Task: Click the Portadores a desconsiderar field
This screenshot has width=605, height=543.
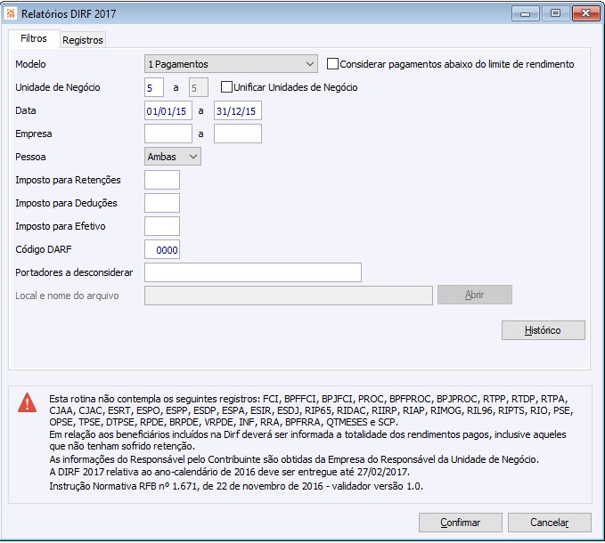Action: [253, 272]
